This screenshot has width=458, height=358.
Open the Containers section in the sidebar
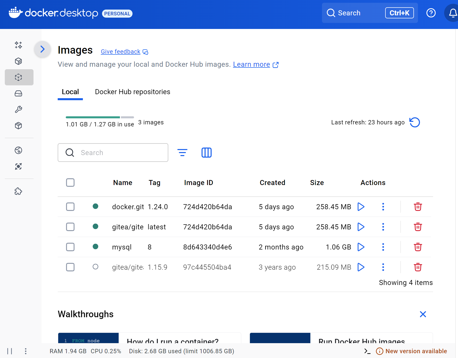pos(19,61)
